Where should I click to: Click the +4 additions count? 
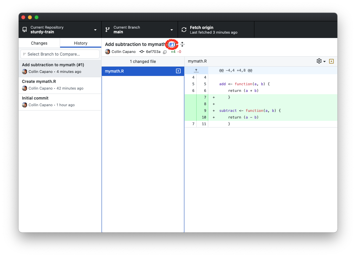click(173, 52)
